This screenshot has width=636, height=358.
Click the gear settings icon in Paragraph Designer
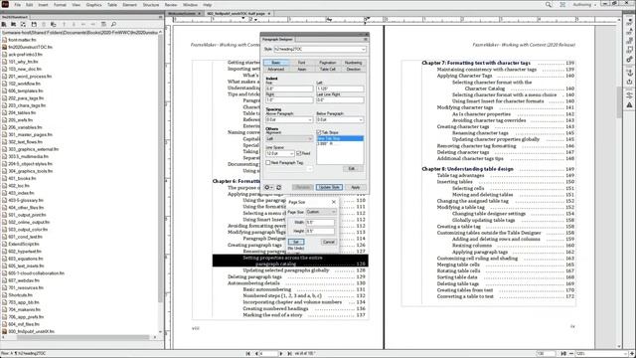click(267, 187)
